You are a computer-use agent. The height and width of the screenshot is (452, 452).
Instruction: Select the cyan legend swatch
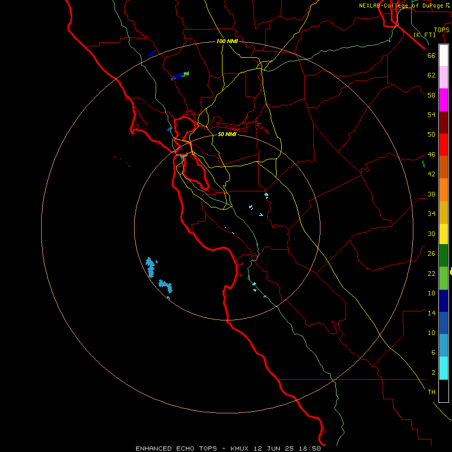(443, 368)
